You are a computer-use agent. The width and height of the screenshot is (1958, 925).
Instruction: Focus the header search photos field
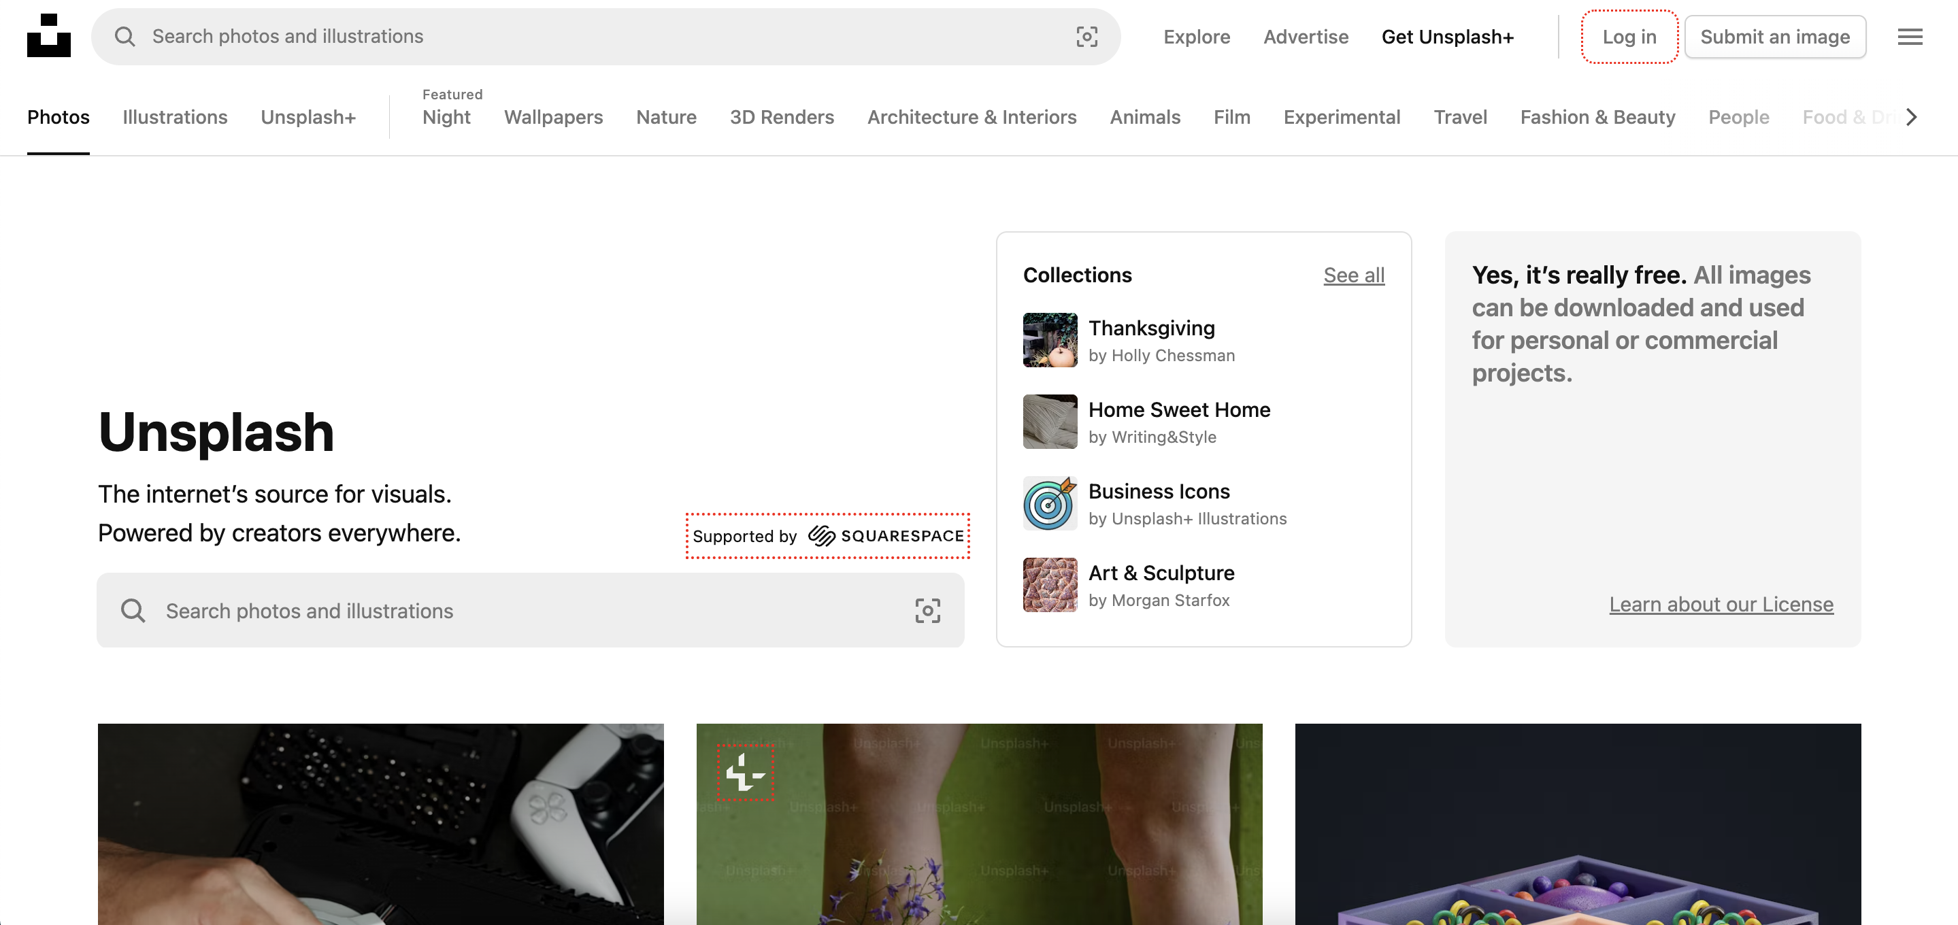[x=605, y=37]
